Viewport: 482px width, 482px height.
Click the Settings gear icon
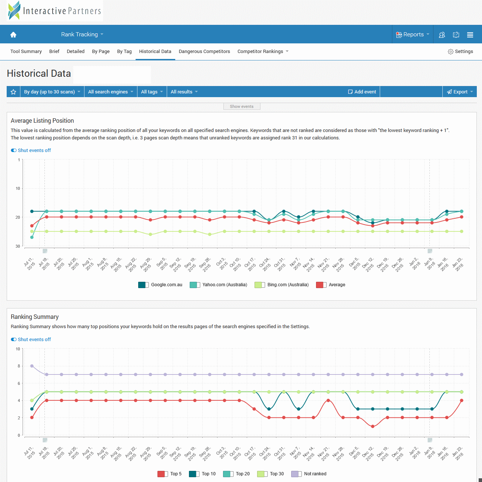451,52
